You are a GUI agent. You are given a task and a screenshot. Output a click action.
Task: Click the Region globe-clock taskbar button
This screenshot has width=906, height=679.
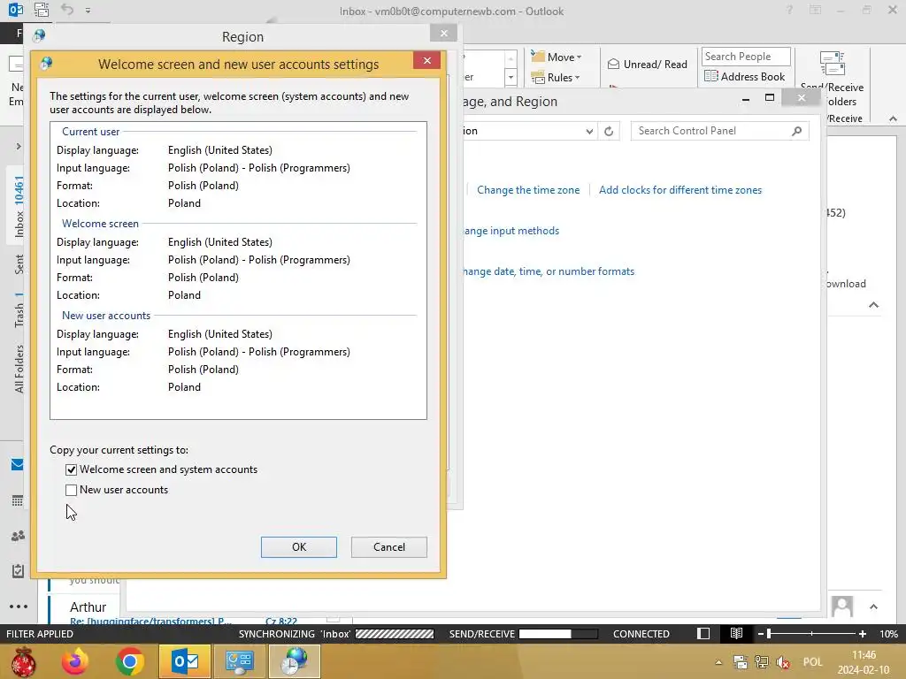pos(295,661)
